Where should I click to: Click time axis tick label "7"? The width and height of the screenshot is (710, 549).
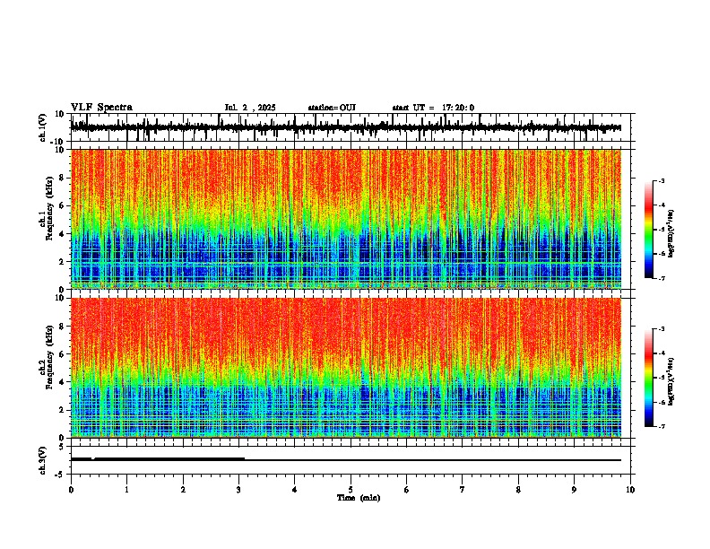click(463, 490)
